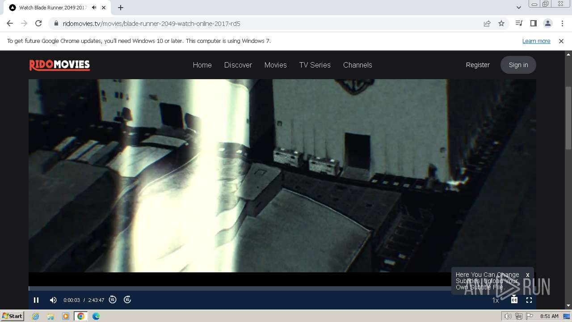The width and height of the screenshot is (572, 322).
Task: Click the 2:43:47 duration text
Action: click(x=96, y=300)
